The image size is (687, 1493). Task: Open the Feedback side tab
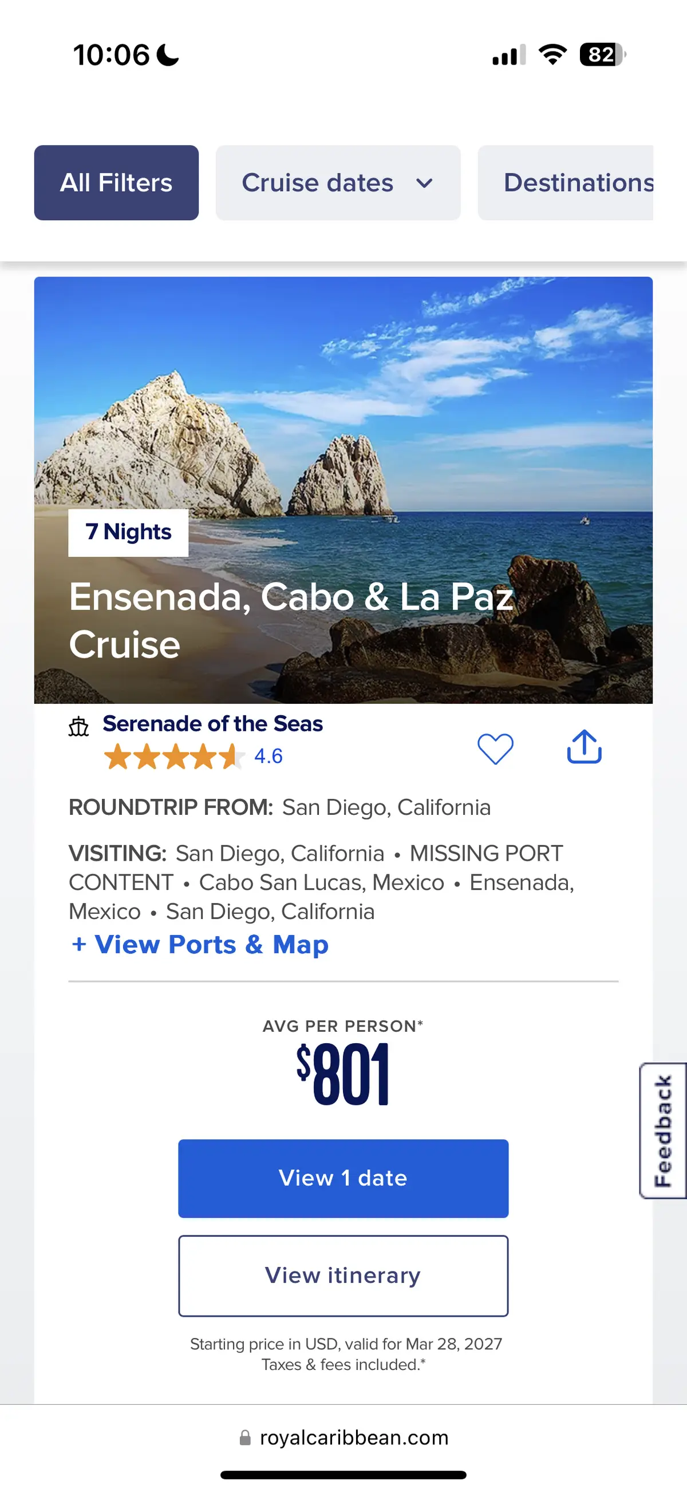coord(663,1131)
